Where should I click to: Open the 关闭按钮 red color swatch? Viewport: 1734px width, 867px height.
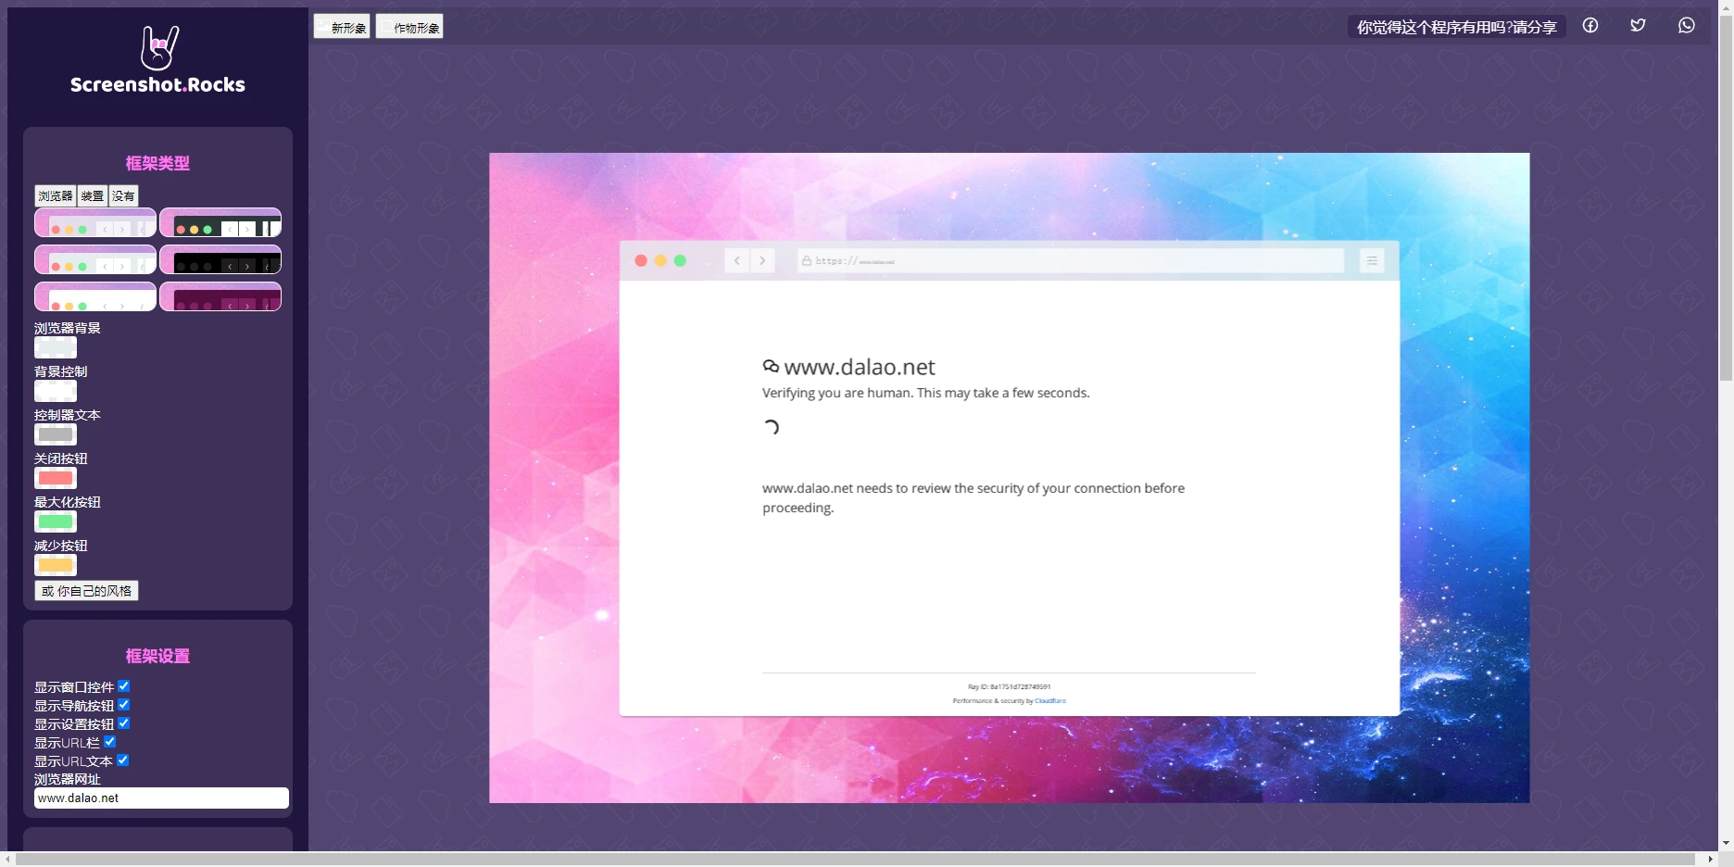(56, 478)
